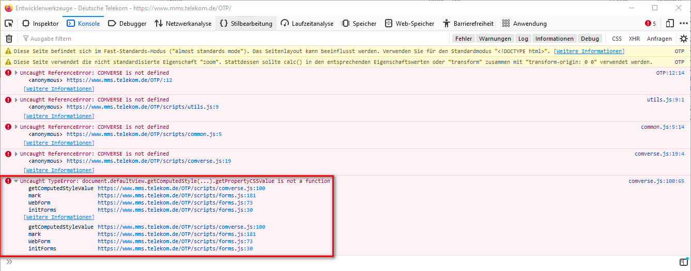Click the Firefox logo in title bar
The width and height of the screenshot is (691, 271).
(x=9, y=8)
